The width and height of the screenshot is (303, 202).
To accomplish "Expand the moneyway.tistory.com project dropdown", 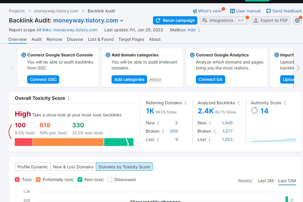I will (122, 21).
